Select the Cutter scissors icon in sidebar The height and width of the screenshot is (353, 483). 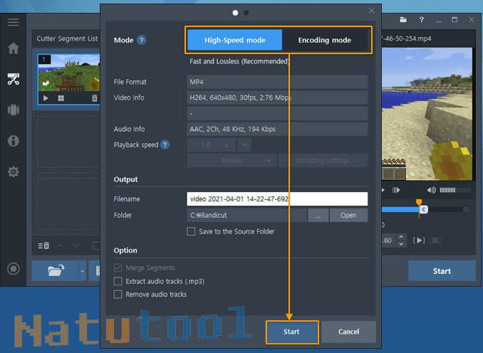tap(13, 79)
